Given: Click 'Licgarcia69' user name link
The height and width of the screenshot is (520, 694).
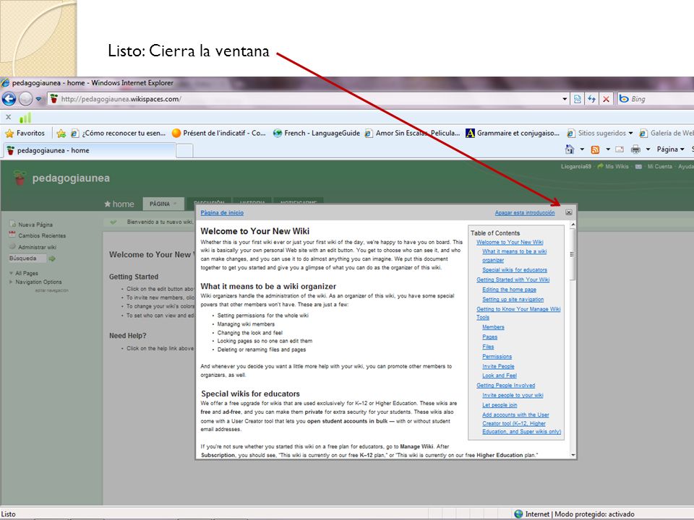Looking at the screenshot, I should [x=576, y=167].
